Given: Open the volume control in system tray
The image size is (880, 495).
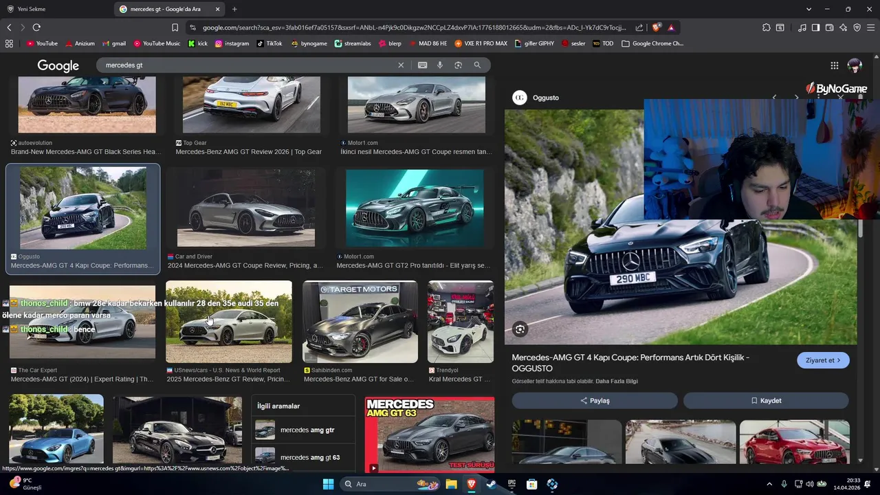Looking at the screenshot, I should (x=809, y=484).
